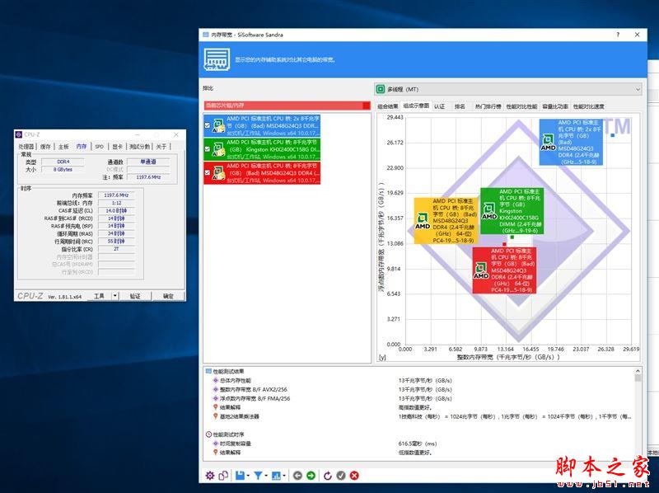
Task: Open the filter icon dropdown arrow
Action: 266,476
